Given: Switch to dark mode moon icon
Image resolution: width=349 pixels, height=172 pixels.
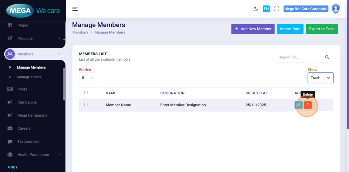Looking at the screenshot, I should [256, 9].
